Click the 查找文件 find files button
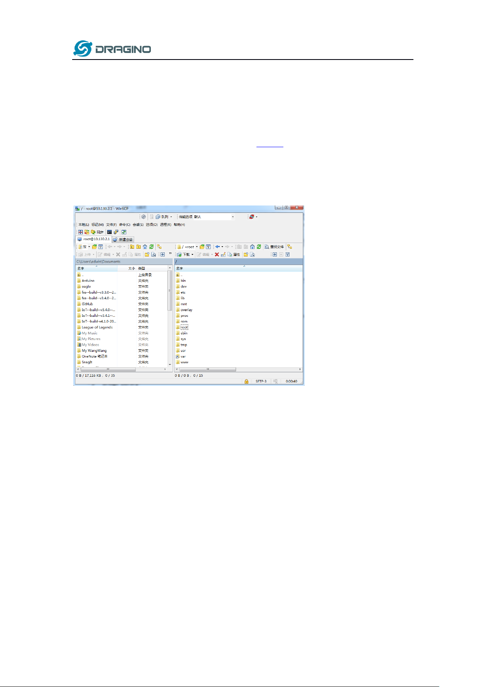Viewport: 486px width, 687px height. point(274,247)
